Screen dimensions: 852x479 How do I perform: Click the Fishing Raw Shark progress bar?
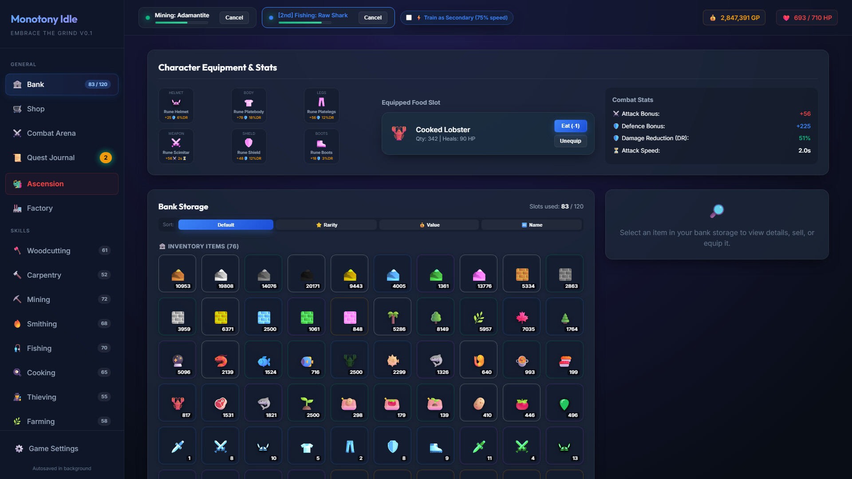tap(305, 23)
